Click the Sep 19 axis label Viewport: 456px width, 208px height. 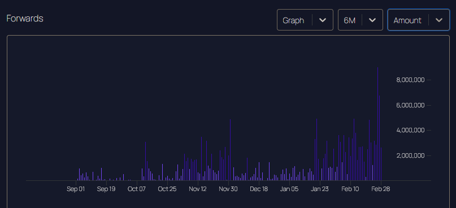[x=106, y=189]
